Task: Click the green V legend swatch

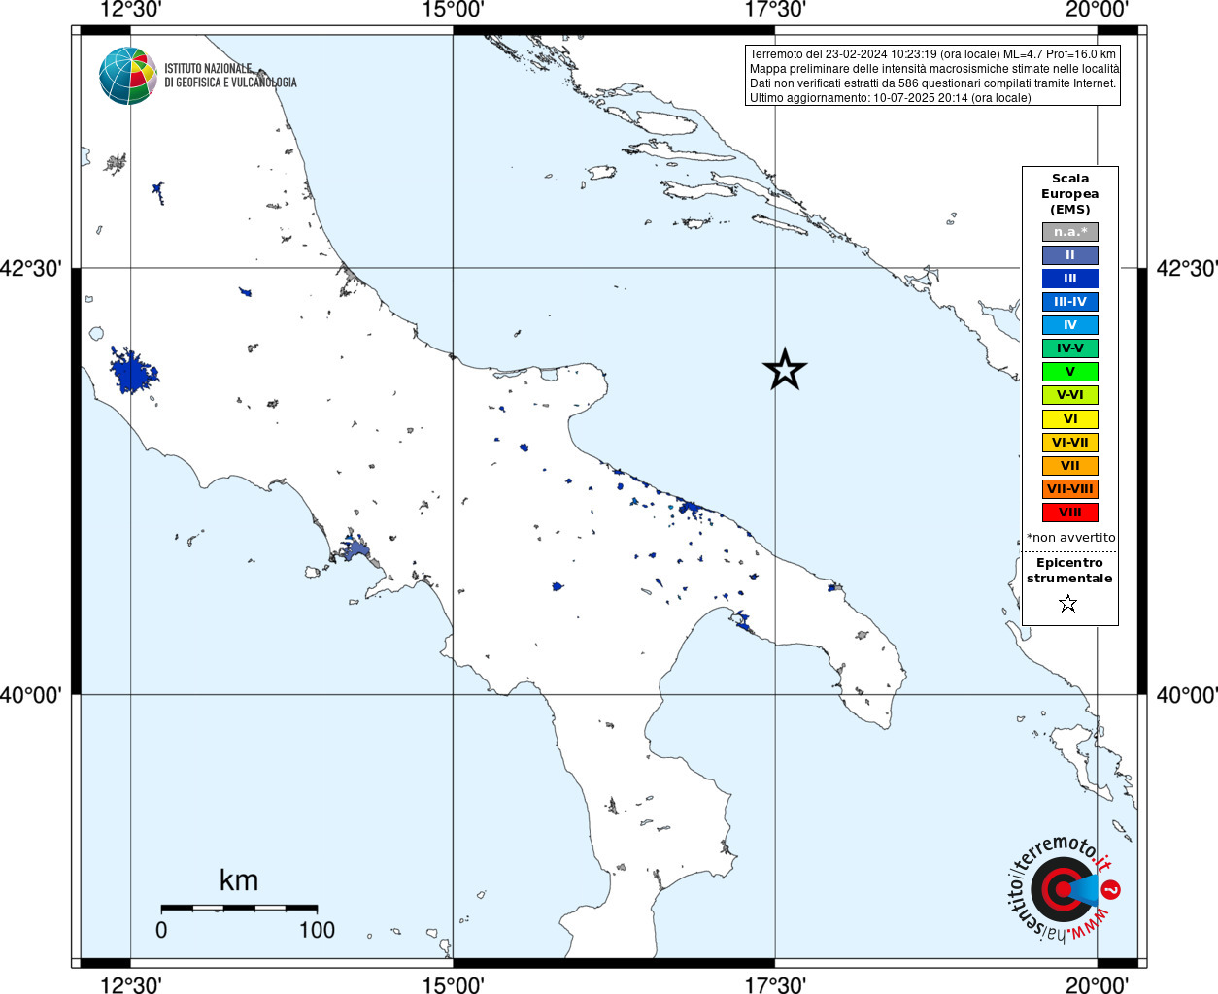Action: [1070, 372]
